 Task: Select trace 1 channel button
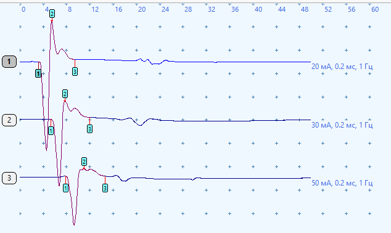click(9, 62)
